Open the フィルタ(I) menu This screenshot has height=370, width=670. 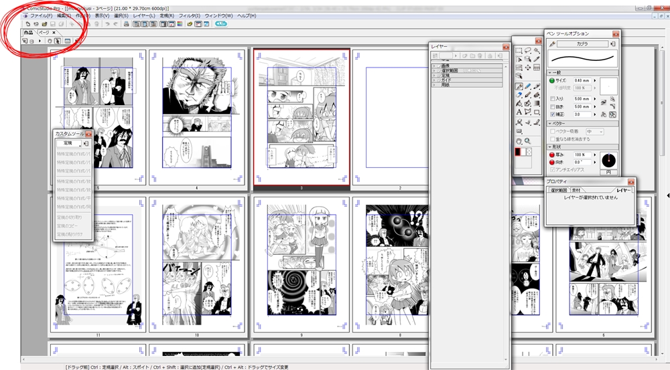coord(190,16)
